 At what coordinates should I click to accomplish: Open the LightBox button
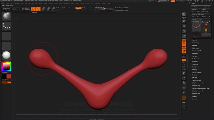(x=16, y=9)
